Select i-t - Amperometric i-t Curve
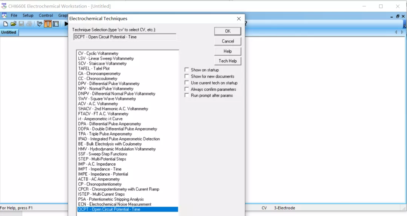This screenshot has width=407, height=216. pyautogui.click(x=100, y=119)
